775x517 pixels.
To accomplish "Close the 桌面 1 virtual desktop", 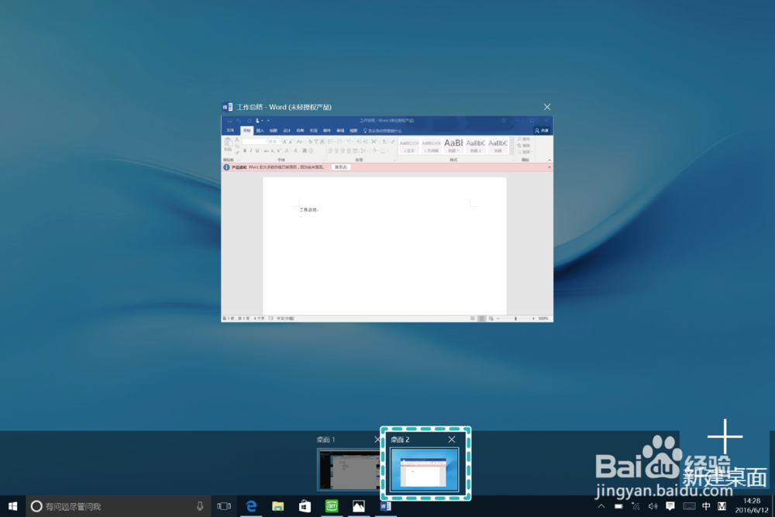I will tap(377, 439).
